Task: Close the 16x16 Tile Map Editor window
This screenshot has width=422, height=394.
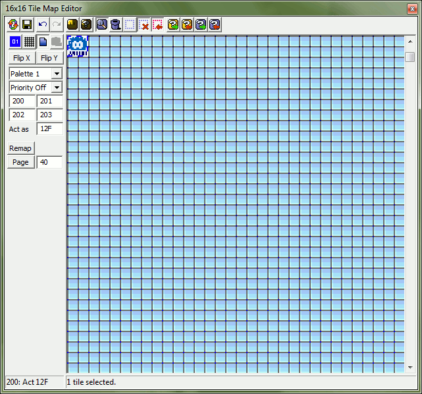Action: (412, 9)
